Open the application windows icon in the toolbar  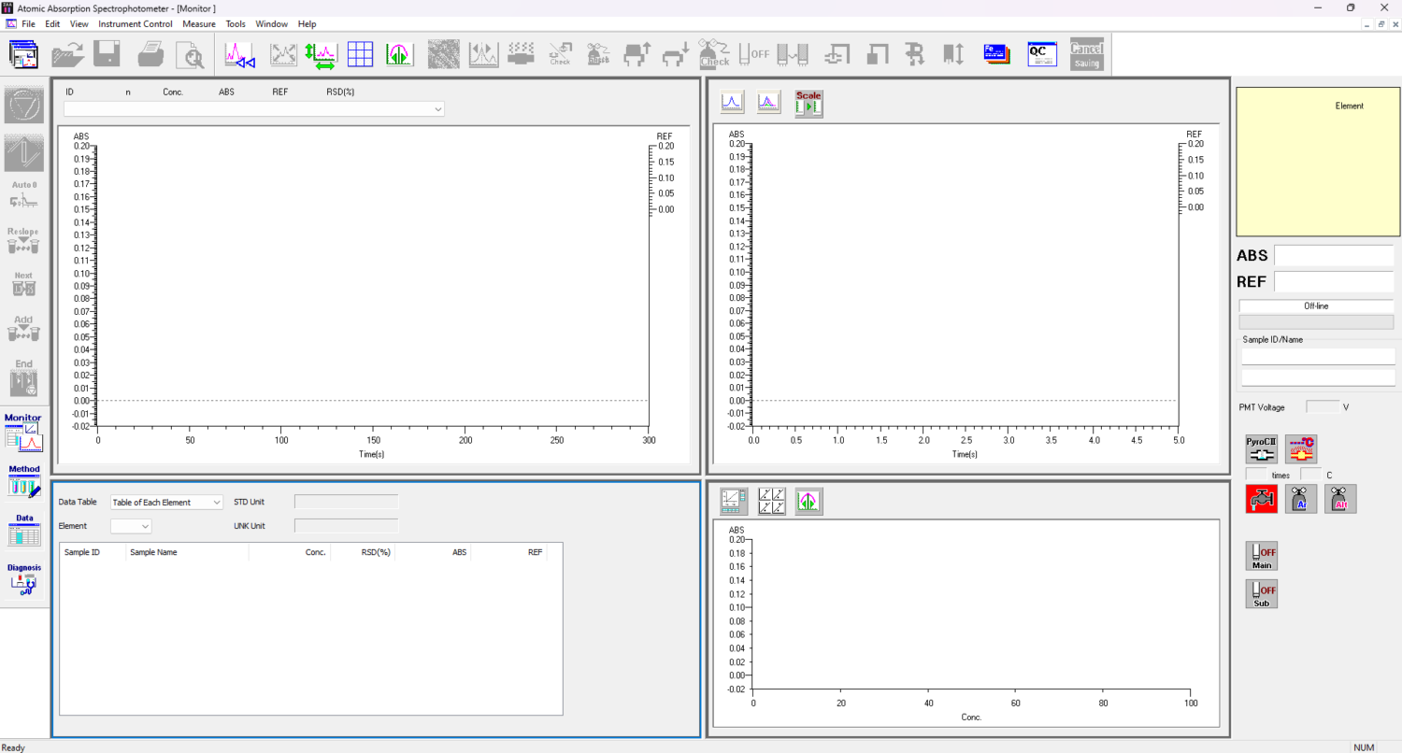click(23, 55)
